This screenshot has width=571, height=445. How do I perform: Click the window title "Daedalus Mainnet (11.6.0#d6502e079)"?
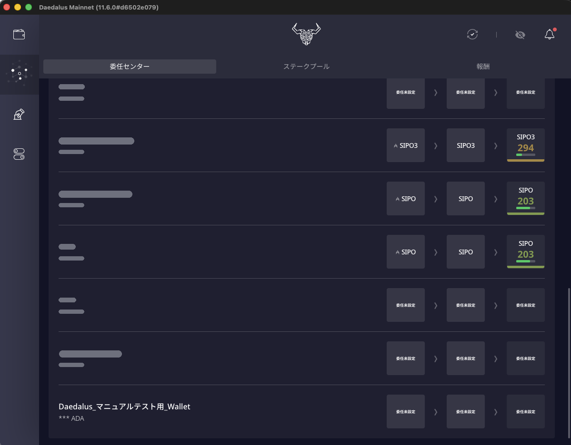click(99, 7)
